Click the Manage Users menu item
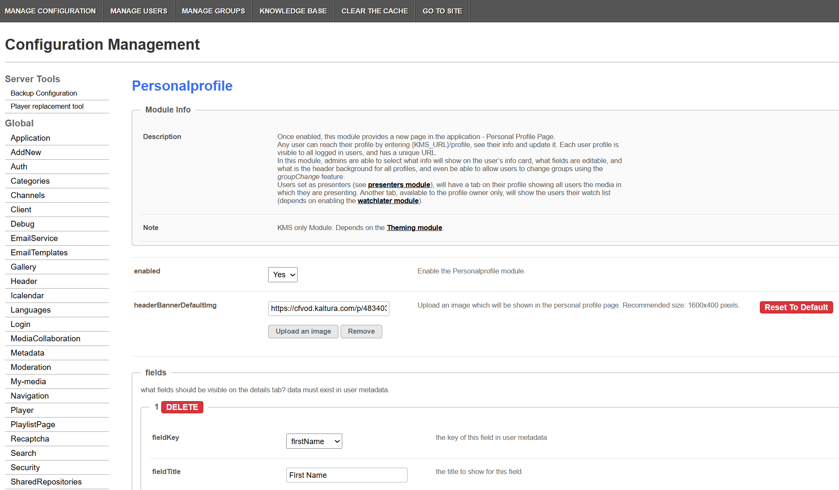Screen dimensions: 839x490 (139, 11)
